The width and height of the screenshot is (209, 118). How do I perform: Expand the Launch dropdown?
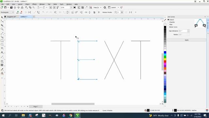pyautogui.click(x=118, y=8)
